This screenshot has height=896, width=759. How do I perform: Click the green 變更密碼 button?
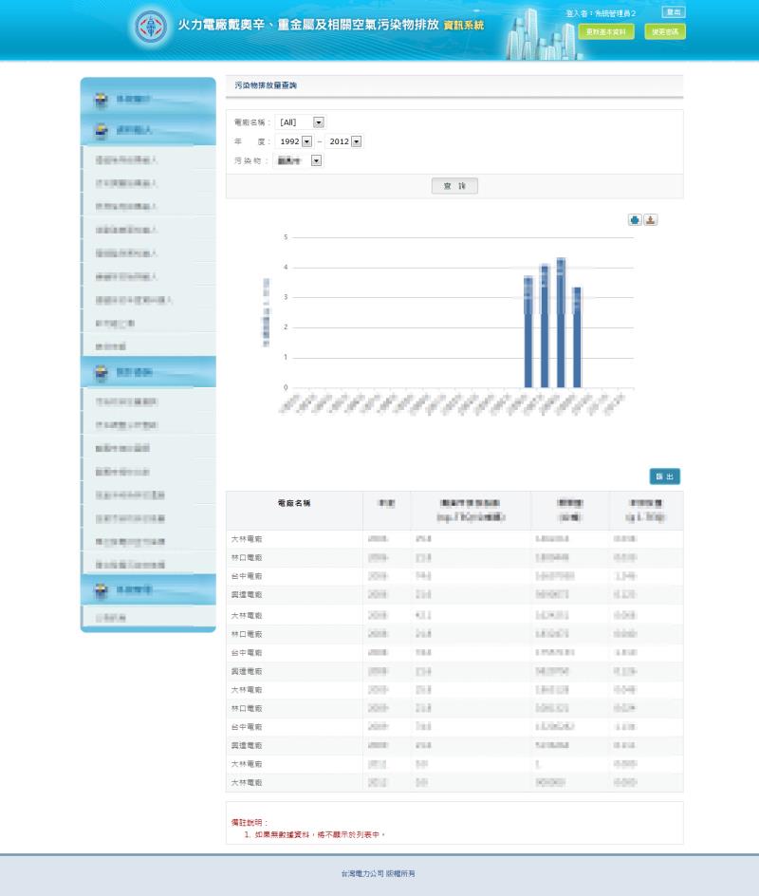(x=665, y=32)
